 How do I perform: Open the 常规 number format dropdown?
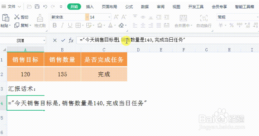pyautogui.click(x=258, y=17)
